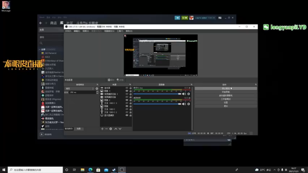Open the 文件(F) menu in OBS
The image size is (308, 173).
coord(68,31)
